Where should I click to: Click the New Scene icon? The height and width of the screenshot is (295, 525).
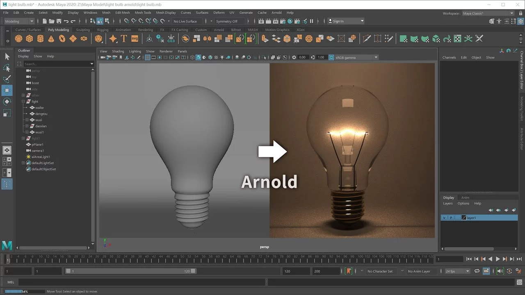(45, 21)
